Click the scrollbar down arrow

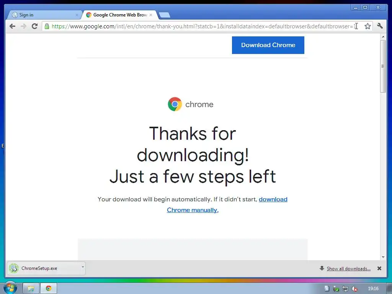[383, 257]
